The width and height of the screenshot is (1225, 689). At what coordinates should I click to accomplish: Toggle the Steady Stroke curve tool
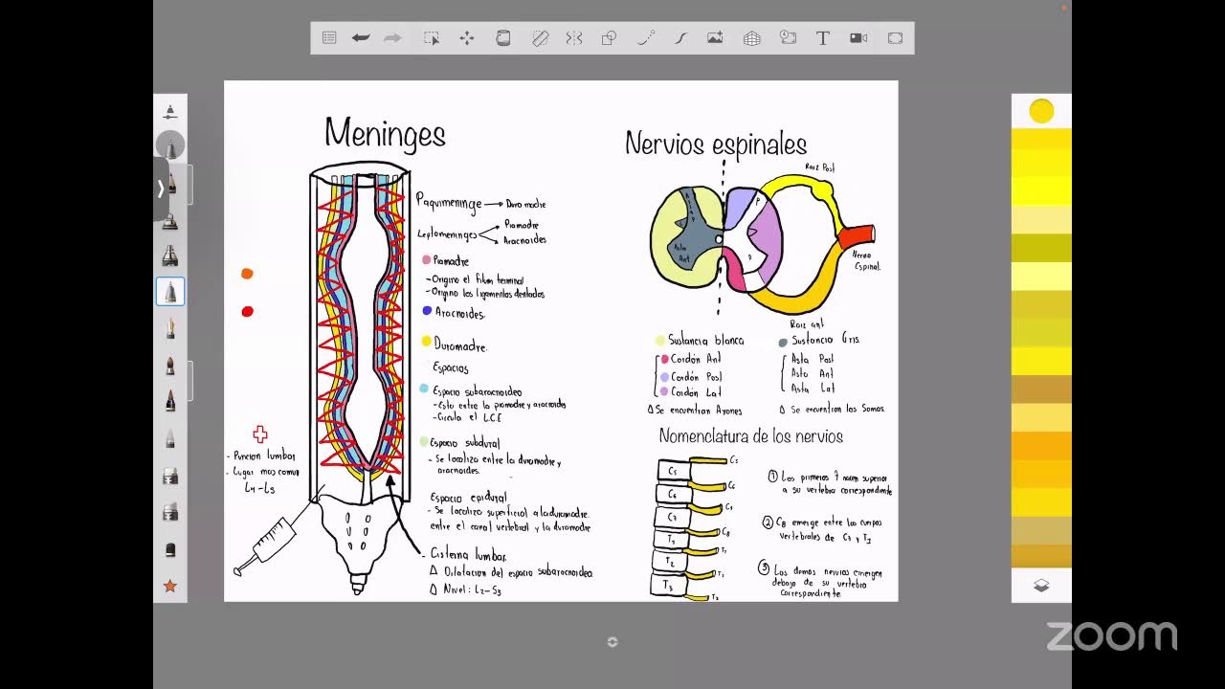click(x=680, y=38)
